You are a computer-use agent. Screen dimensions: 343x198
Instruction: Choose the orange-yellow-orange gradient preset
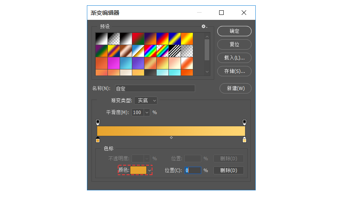click(187, 39)
